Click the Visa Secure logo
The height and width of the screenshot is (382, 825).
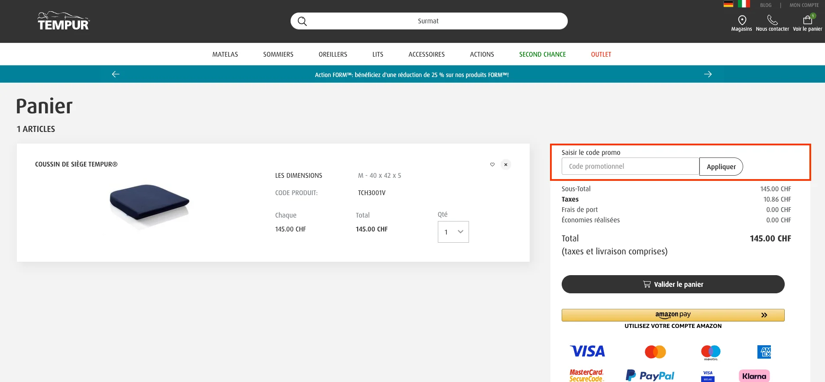pos(708,376)
